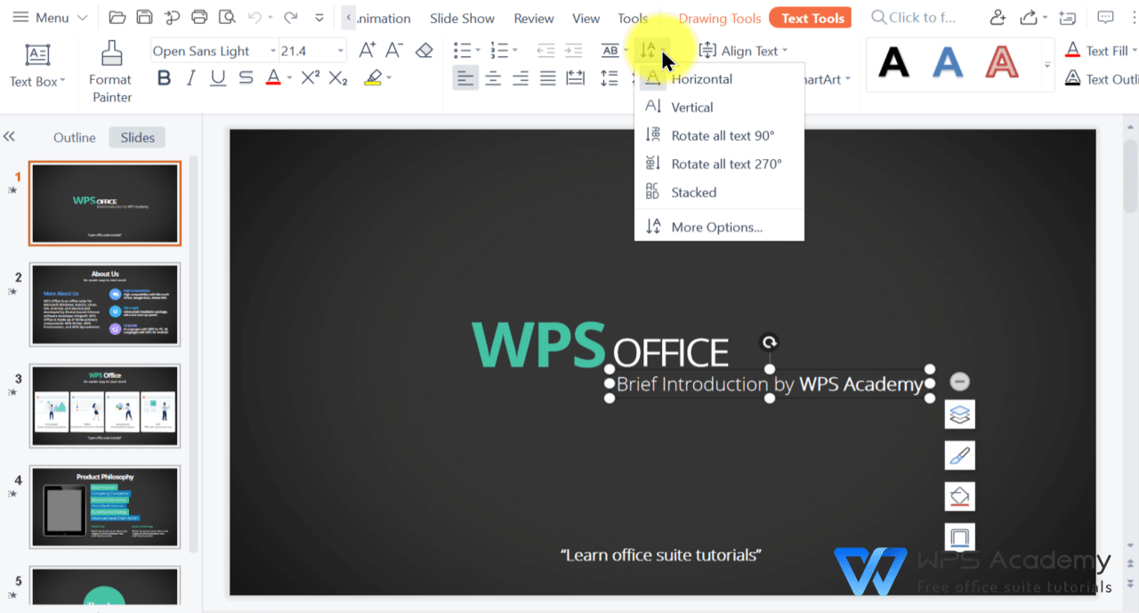Open the quick access toolbar customize dropdown
The height and width of the screenshot is (613, 1139).
[x=319, y=17]
